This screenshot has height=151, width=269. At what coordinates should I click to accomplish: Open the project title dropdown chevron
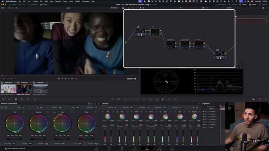[x=150, y=5]
